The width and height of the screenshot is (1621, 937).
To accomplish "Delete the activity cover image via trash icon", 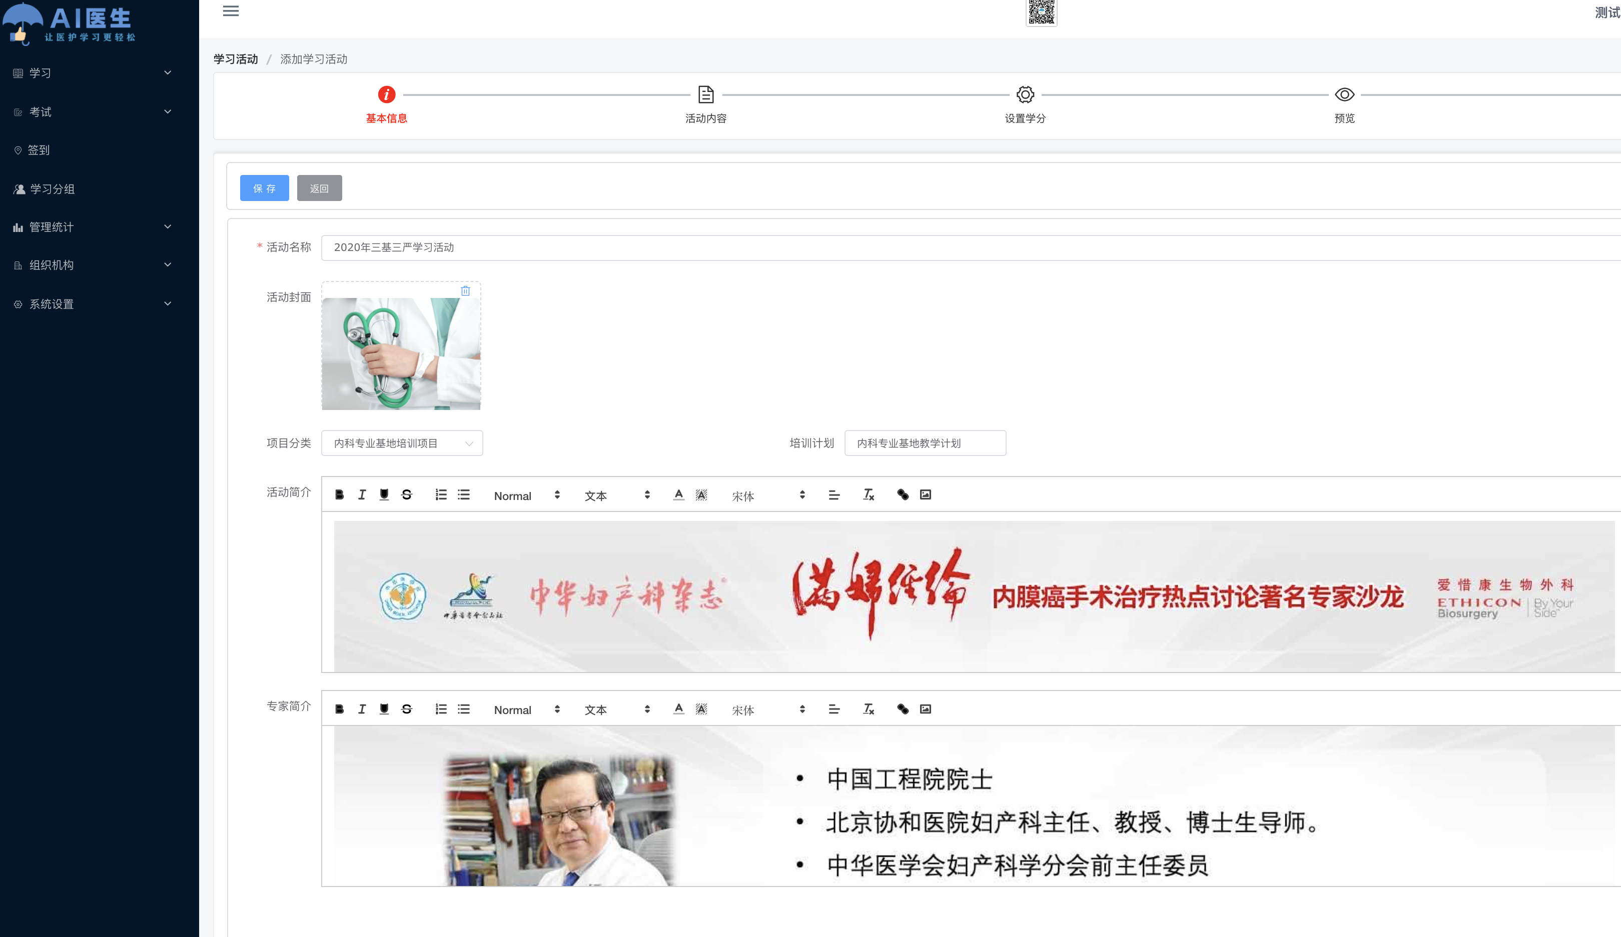I will [465, 291].
